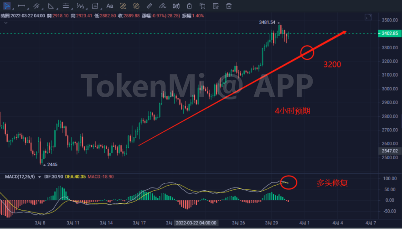Click the 3月 26 date label
The image size is (402, 229).
238,223
